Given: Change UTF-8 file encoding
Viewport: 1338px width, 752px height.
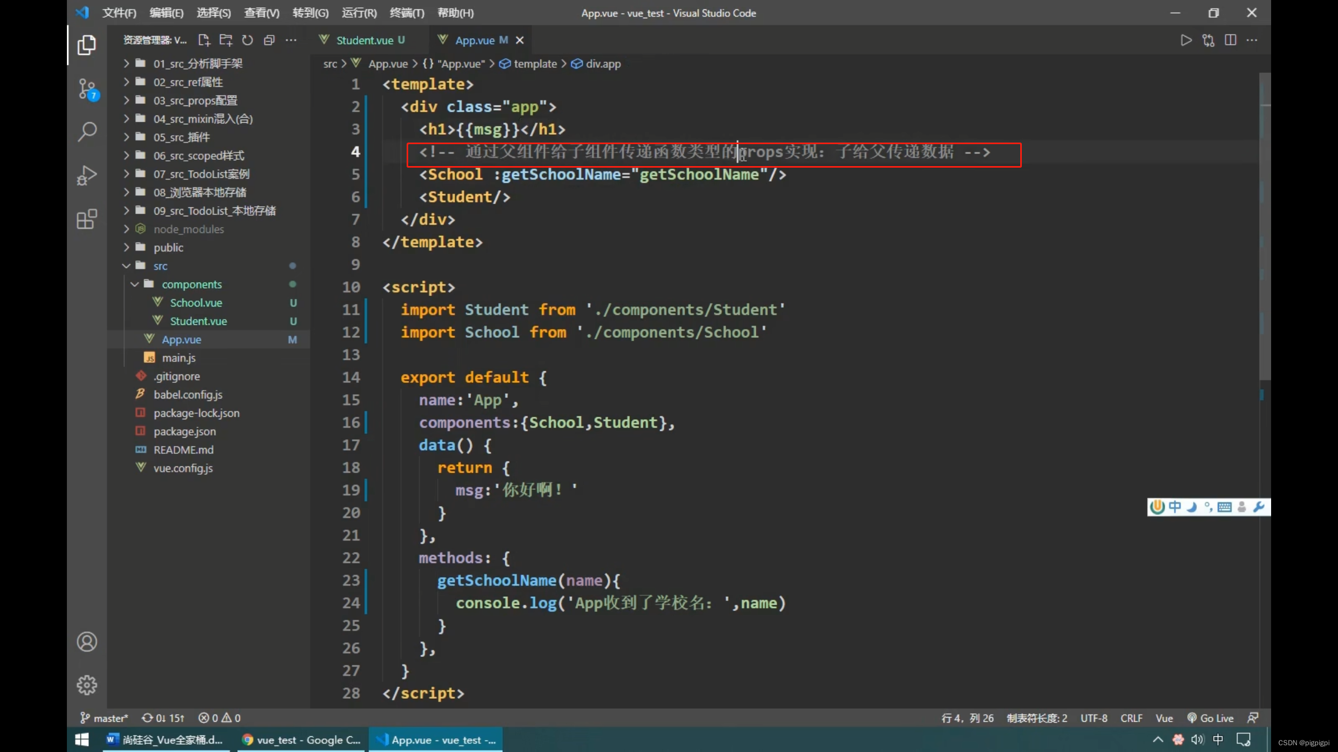Looking at the screenshot, I should 1094,718.
